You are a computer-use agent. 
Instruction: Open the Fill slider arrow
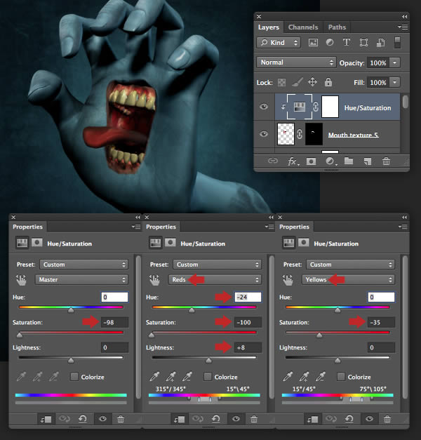click(x=394, y=82)
